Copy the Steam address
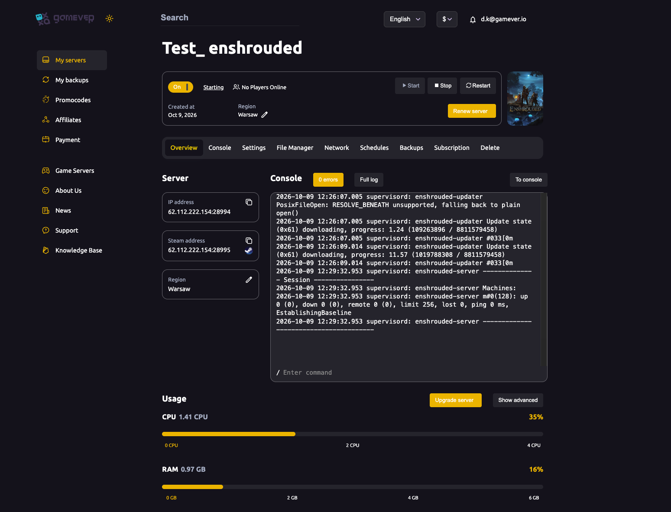 click(249, 241)
